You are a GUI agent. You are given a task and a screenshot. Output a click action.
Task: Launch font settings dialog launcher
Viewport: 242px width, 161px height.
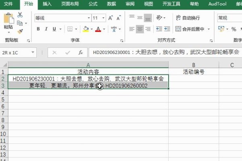(122, 41)
